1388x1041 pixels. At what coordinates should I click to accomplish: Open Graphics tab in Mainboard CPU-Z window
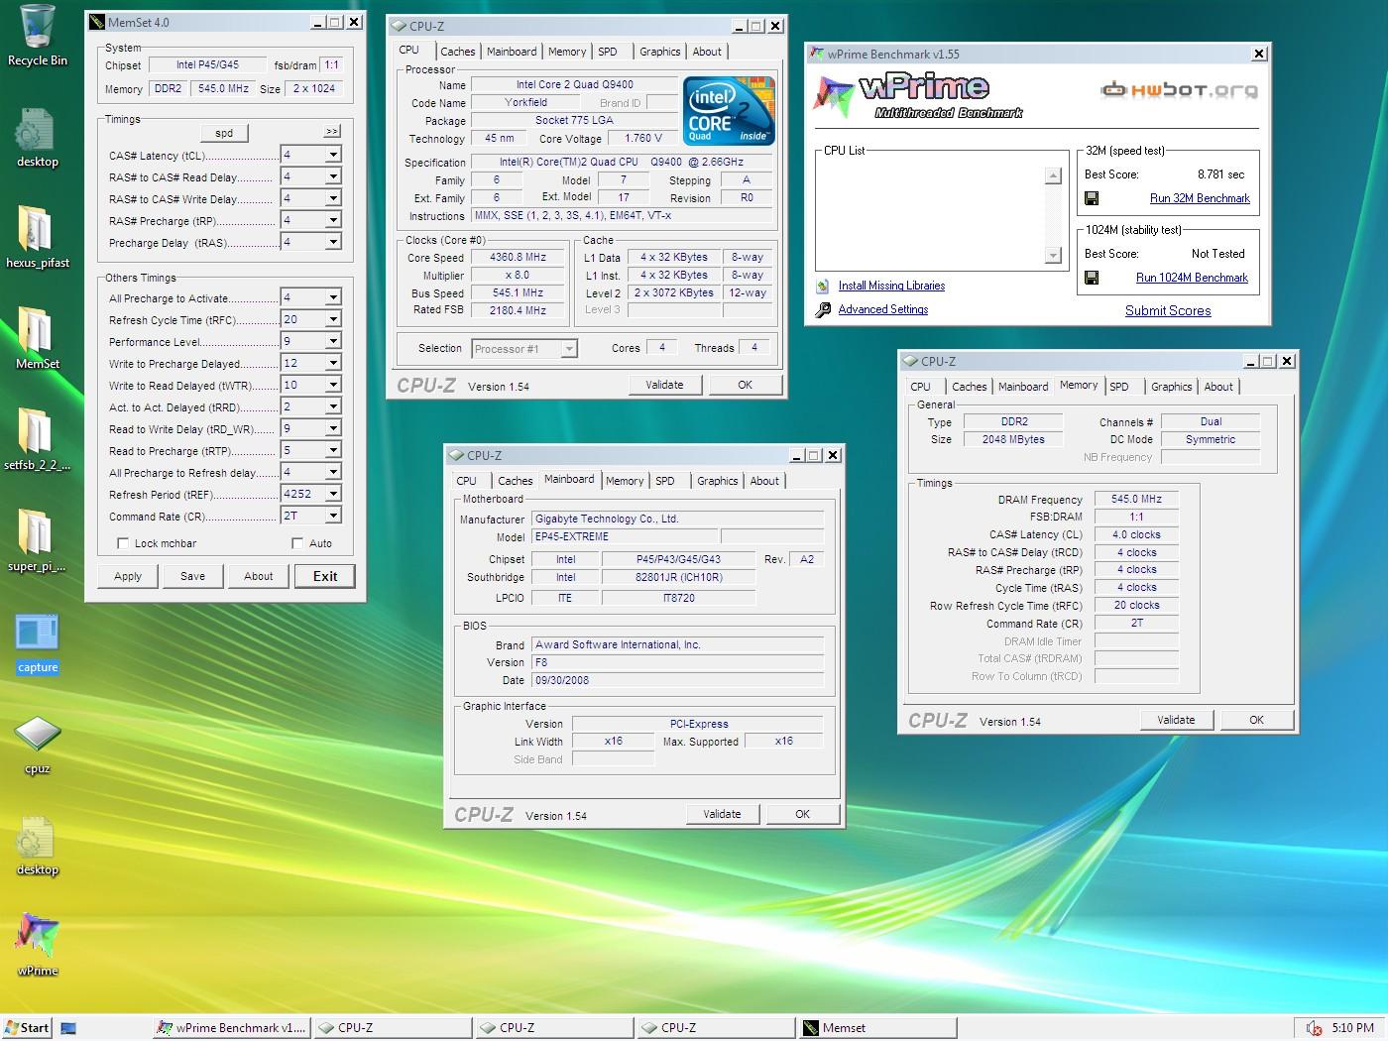click(718, 481)
